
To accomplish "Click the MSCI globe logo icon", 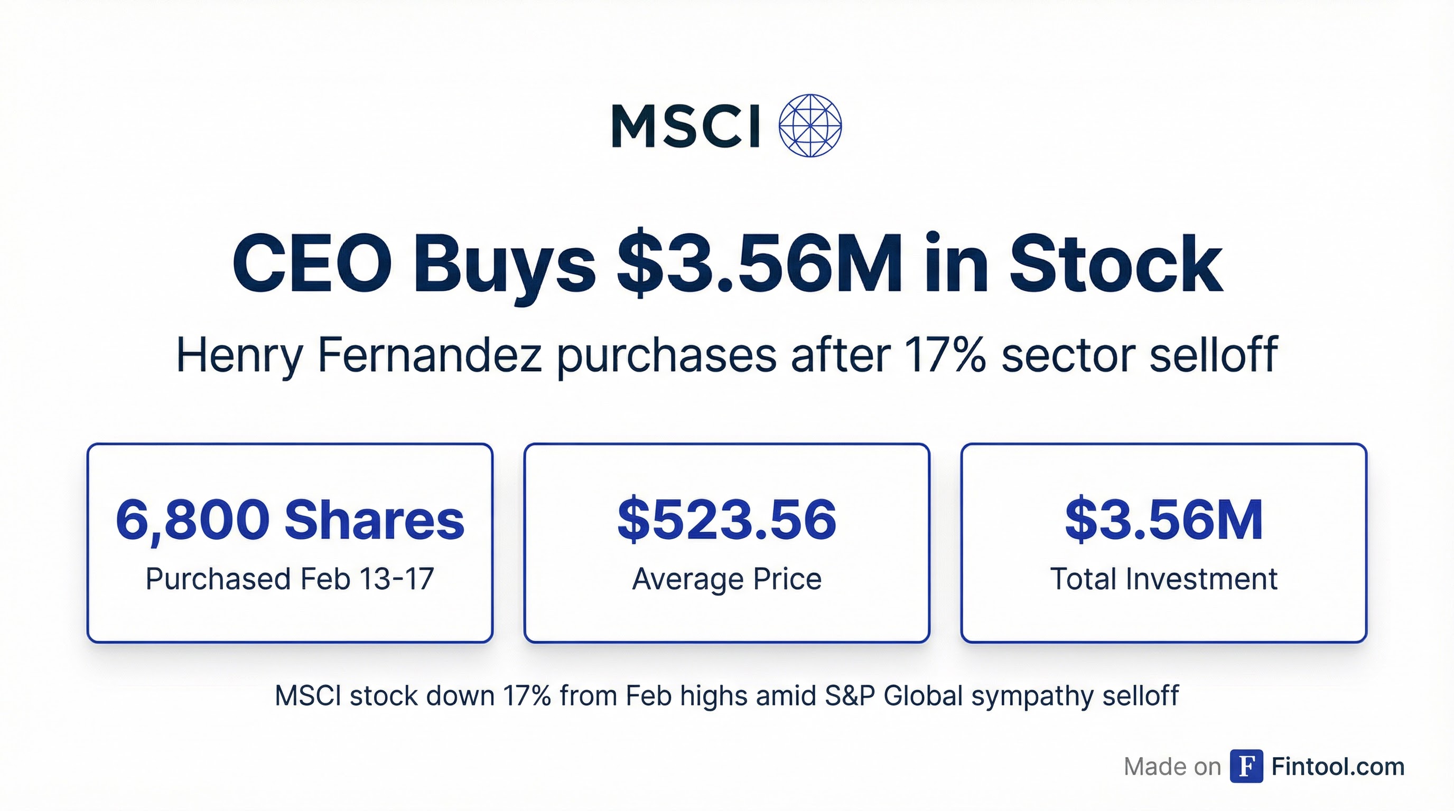I will point(810,125).
